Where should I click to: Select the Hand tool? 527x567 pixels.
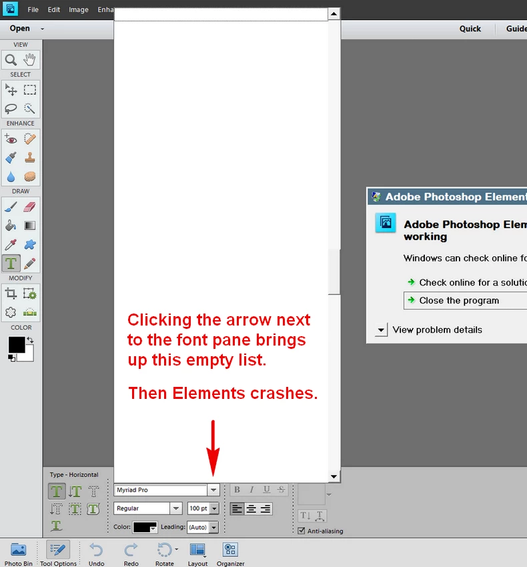click(x=29, y=59)
